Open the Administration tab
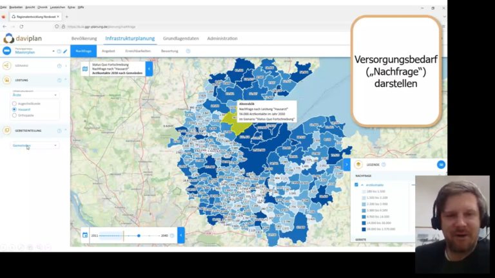The width and height of the screenshot is (495, 278). pyautogui.click(x=222, y=39)
